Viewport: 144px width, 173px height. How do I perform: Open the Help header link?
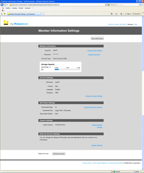(136, 24)
